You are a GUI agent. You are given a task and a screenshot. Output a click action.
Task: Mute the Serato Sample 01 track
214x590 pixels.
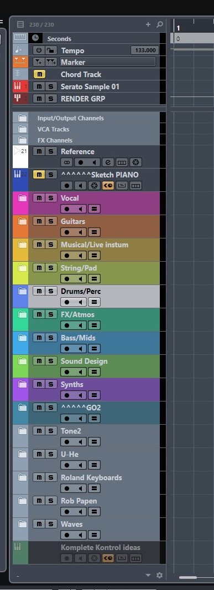[39, 87]
